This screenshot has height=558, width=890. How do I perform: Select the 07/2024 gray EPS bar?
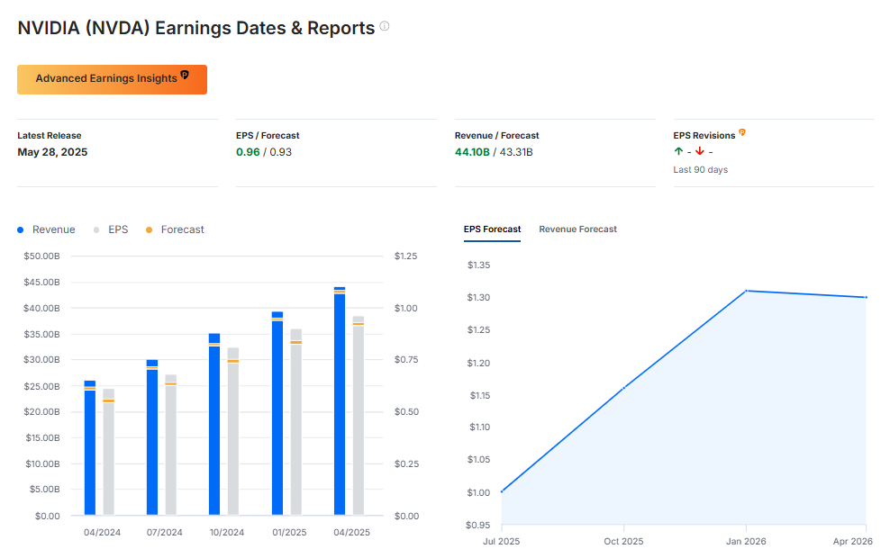tap(171, 445)
